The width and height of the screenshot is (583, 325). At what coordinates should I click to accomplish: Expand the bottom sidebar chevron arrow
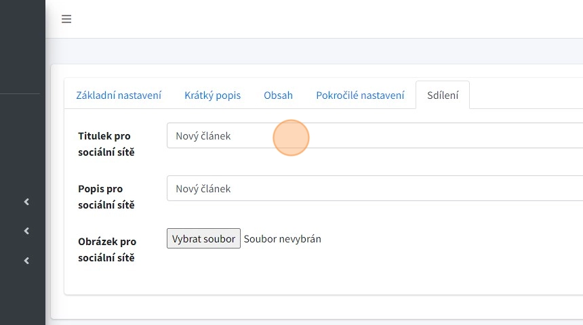click(26, 260)
